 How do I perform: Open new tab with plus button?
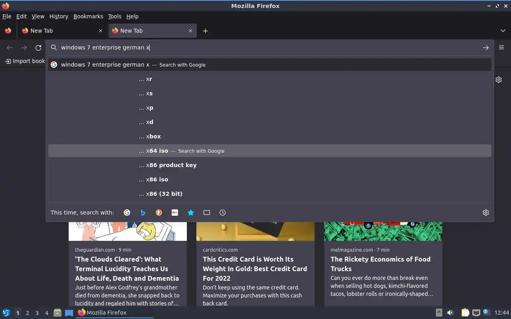[x=205, y=31]
